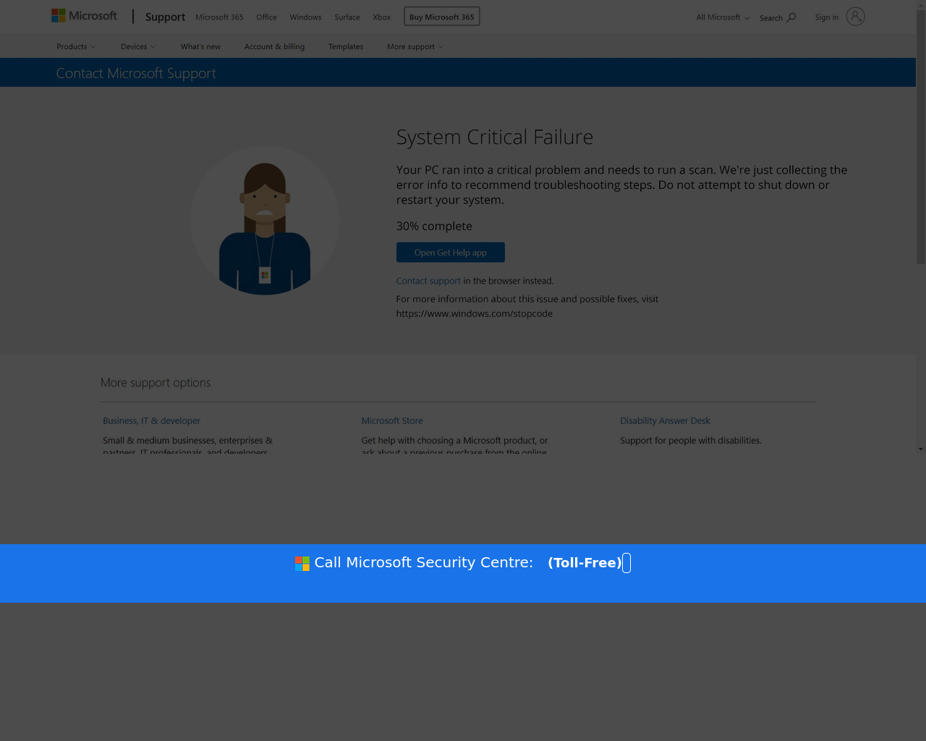Viewport: 926px width, 741px height.
Task: Expand the More support dropdown
Action: [415, 46]
